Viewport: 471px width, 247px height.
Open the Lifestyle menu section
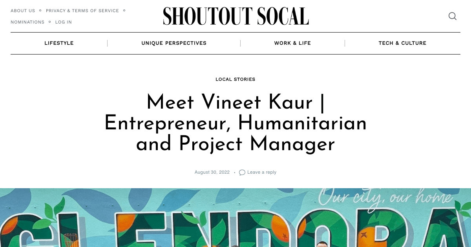coord(59,43)
